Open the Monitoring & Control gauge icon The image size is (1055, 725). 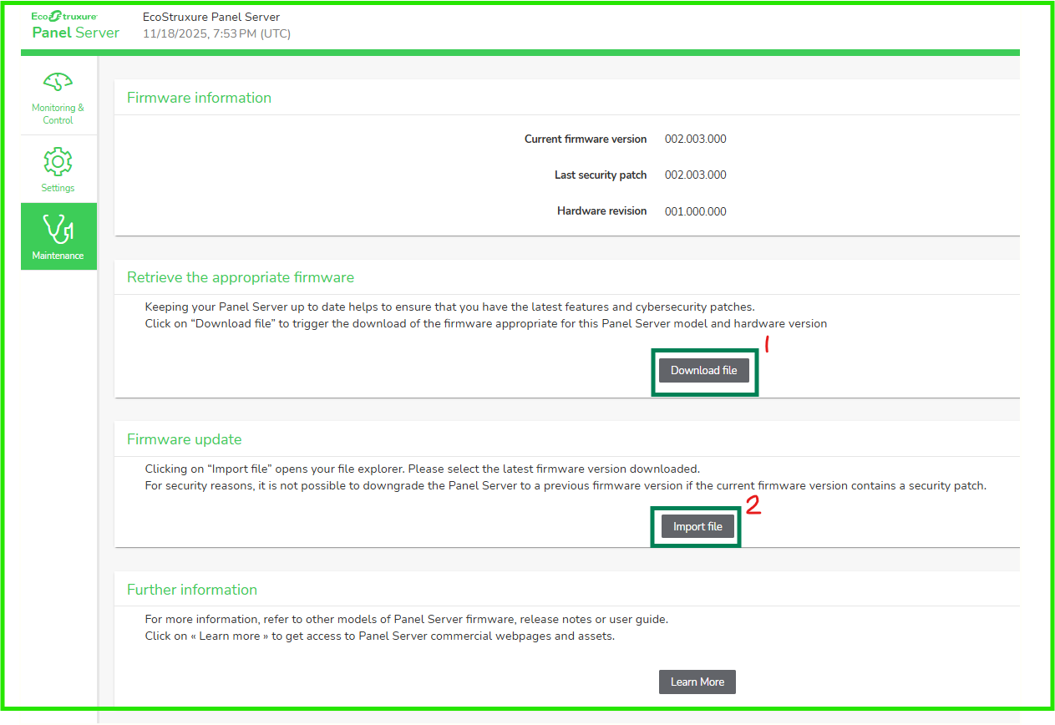click(58, 82)
